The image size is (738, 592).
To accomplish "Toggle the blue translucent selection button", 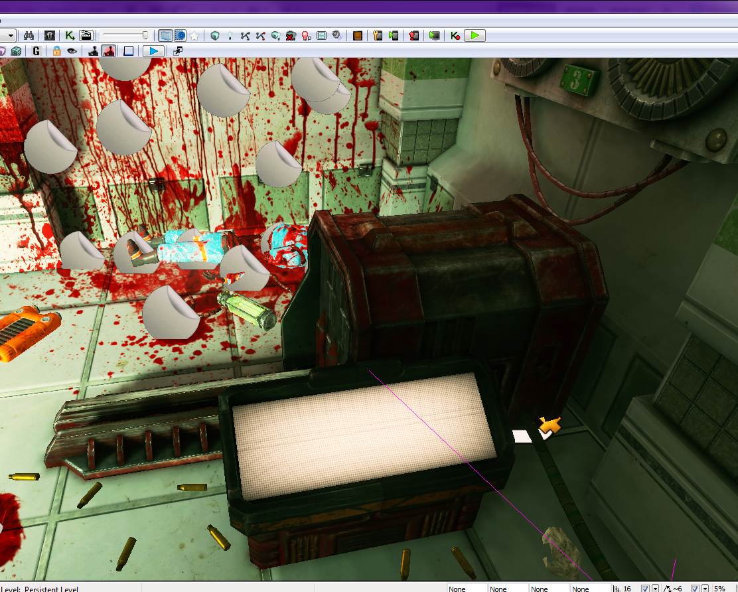I will tap(165, 36).
